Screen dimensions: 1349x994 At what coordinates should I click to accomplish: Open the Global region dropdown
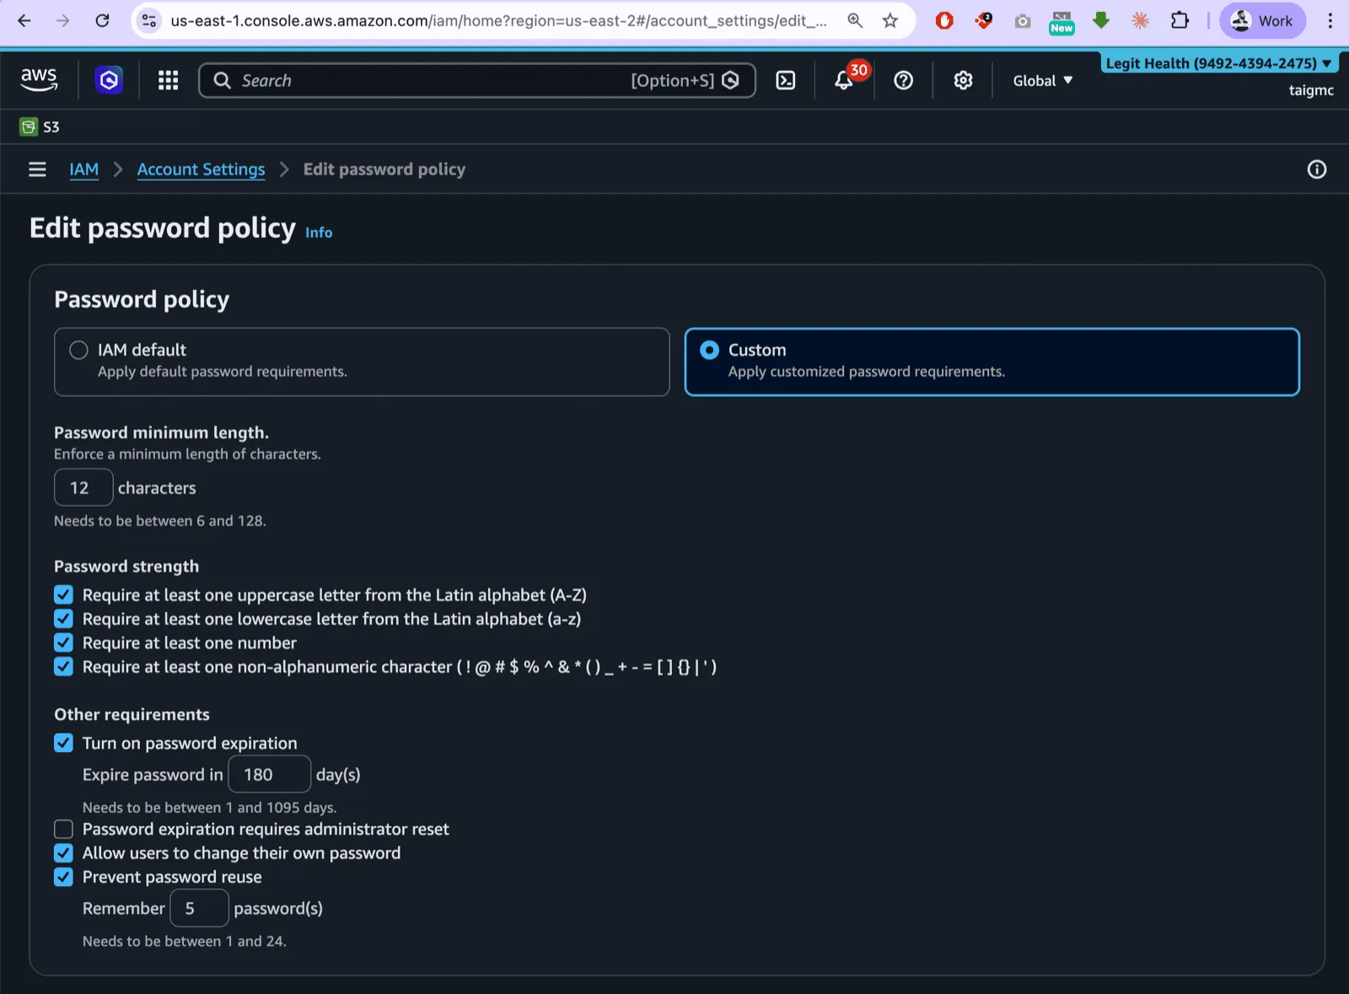[x=1042, y=80]
